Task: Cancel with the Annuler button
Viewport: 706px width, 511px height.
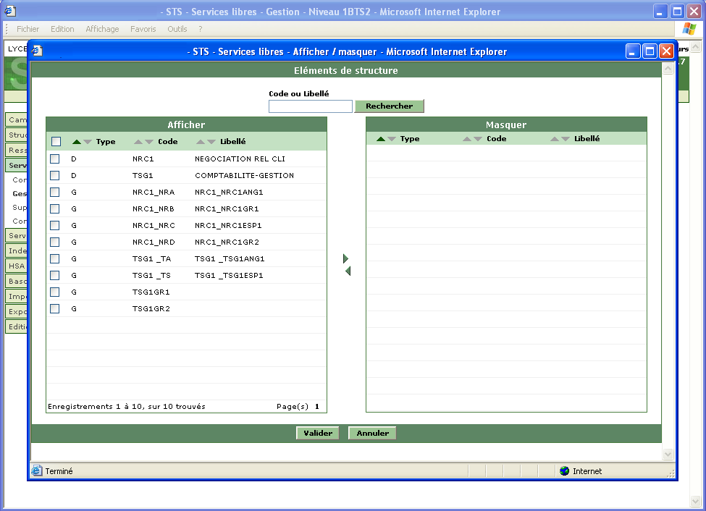Action: 372,433
